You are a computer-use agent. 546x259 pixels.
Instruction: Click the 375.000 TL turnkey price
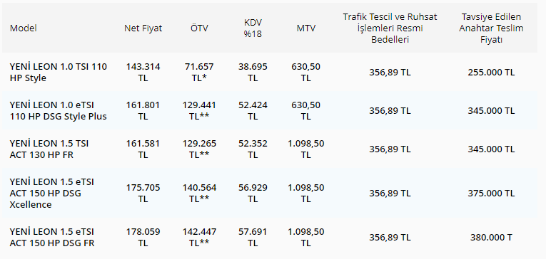coord(491,193)
